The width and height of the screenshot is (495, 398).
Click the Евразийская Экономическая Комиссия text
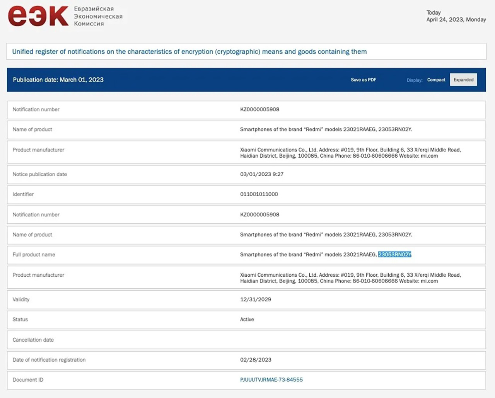[x=98, y=16]
